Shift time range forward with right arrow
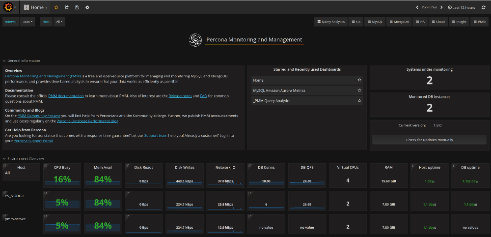The width and height of the screenshot is (491, 237). pos(441,7)
